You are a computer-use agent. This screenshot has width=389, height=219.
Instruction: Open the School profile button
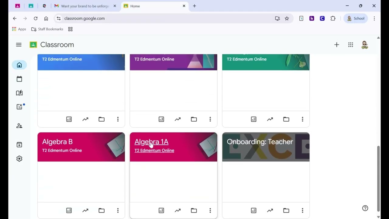356,18
